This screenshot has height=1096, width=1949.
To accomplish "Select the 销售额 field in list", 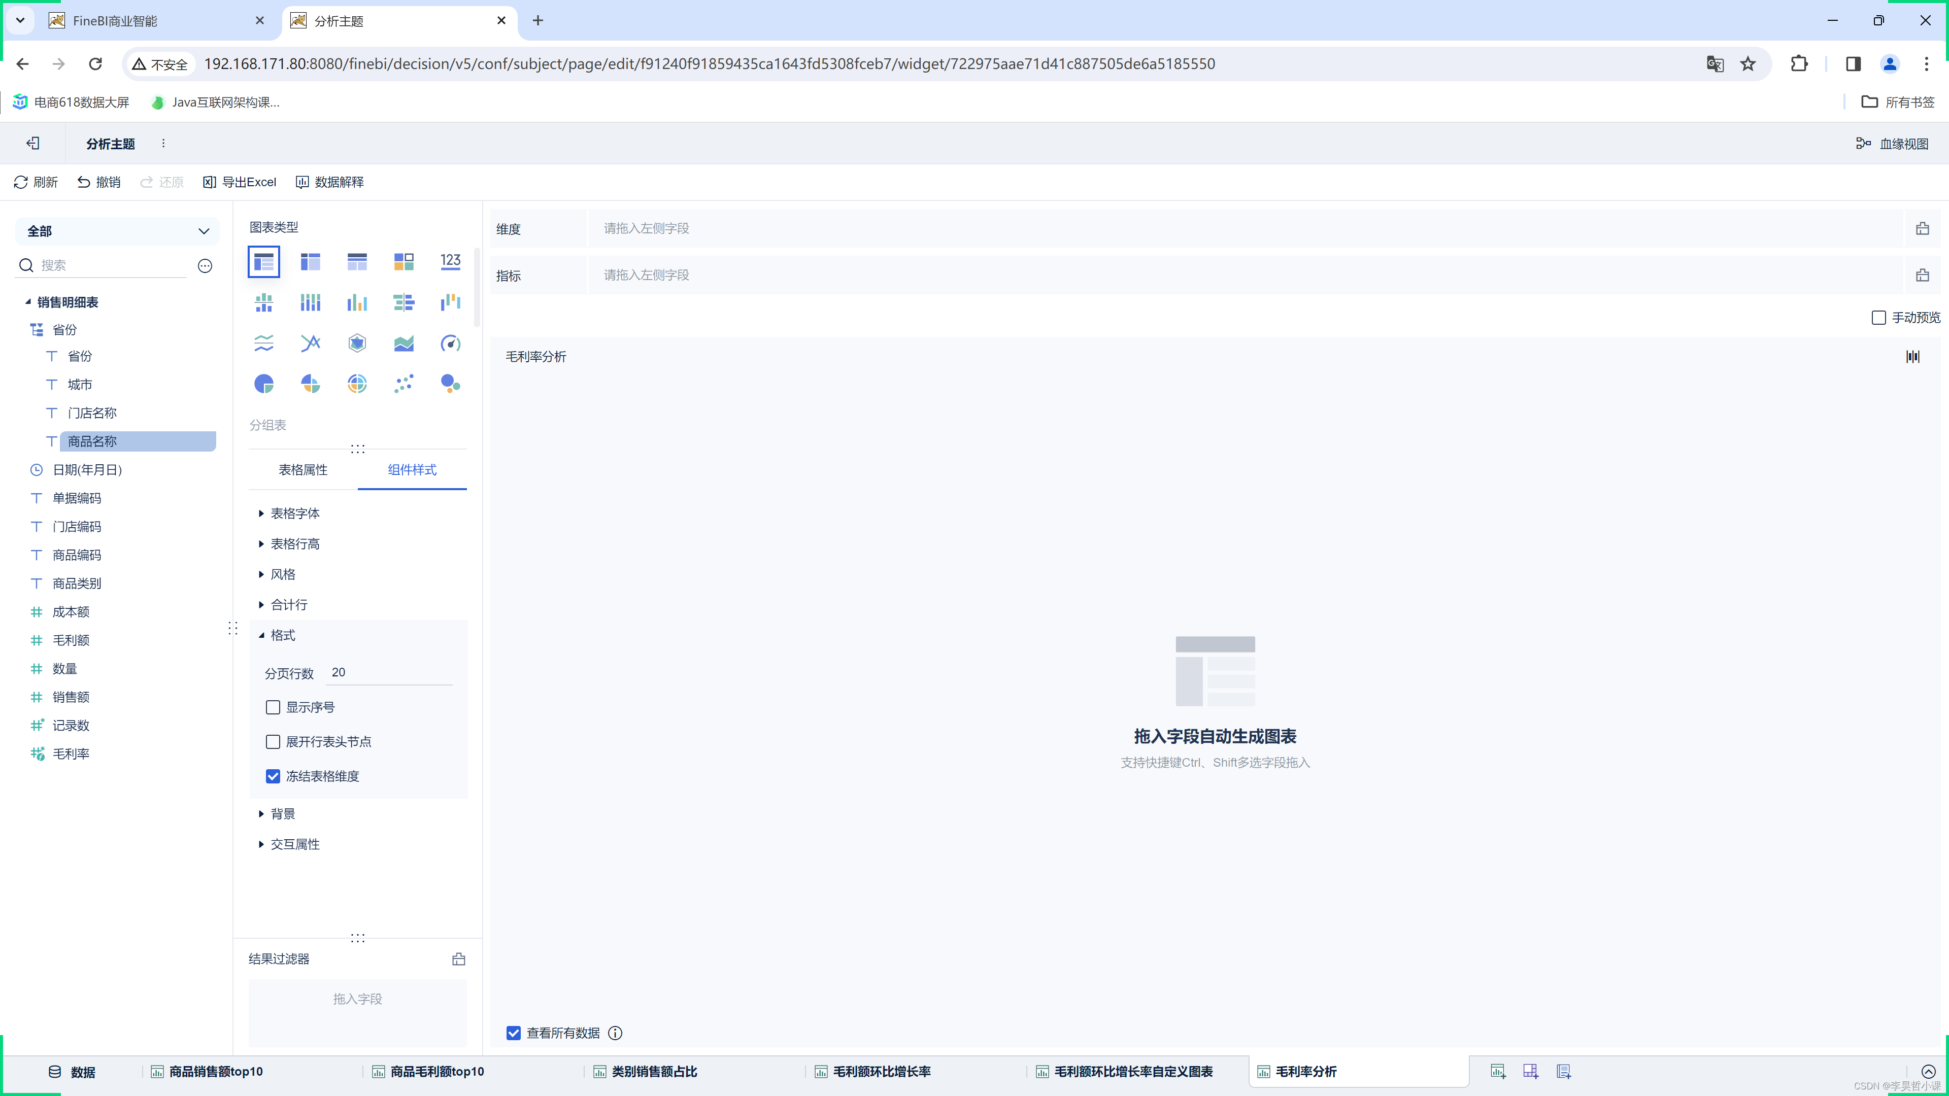I will tap(71, 697).
